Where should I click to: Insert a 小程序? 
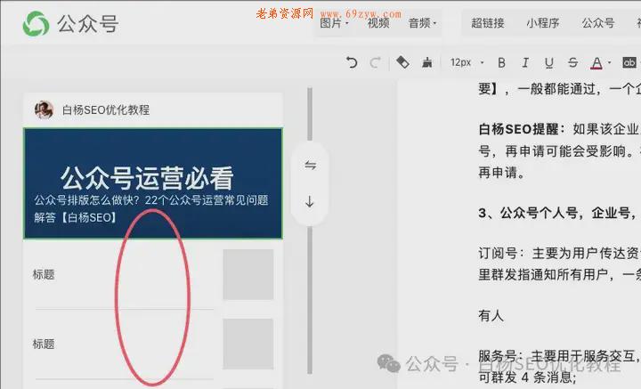pos(543,23)
